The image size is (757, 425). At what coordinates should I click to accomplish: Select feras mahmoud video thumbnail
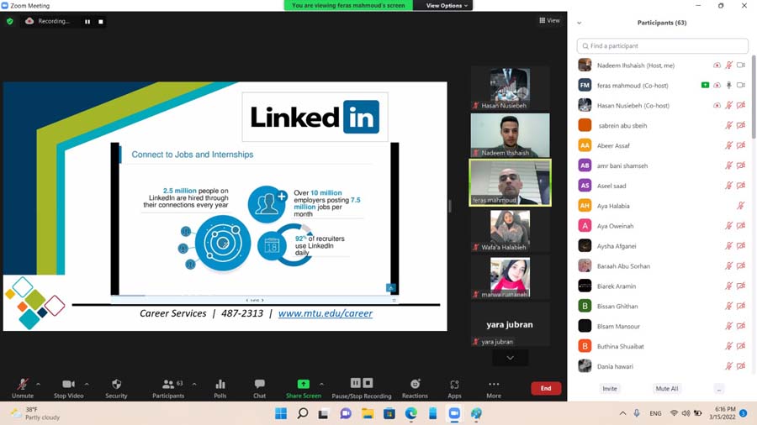point(510,182)
